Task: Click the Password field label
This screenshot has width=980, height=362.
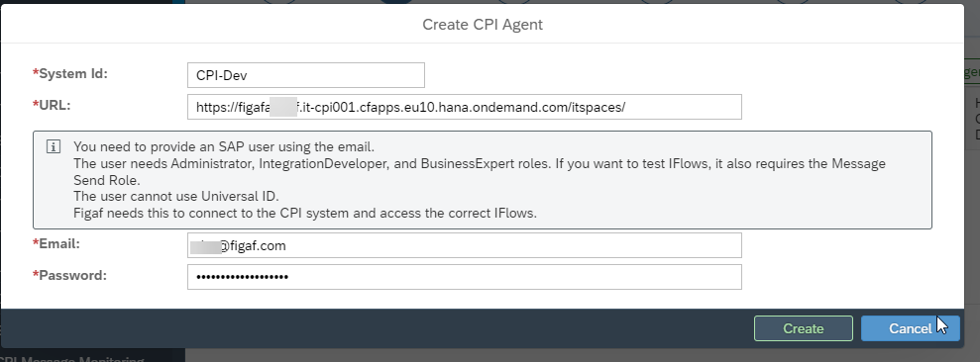Action: pos(69,275)
